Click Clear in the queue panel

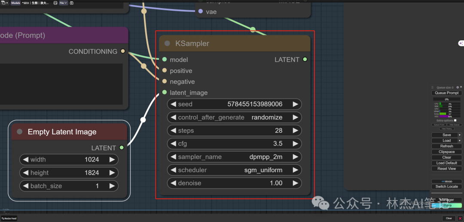tap(446, 157)
